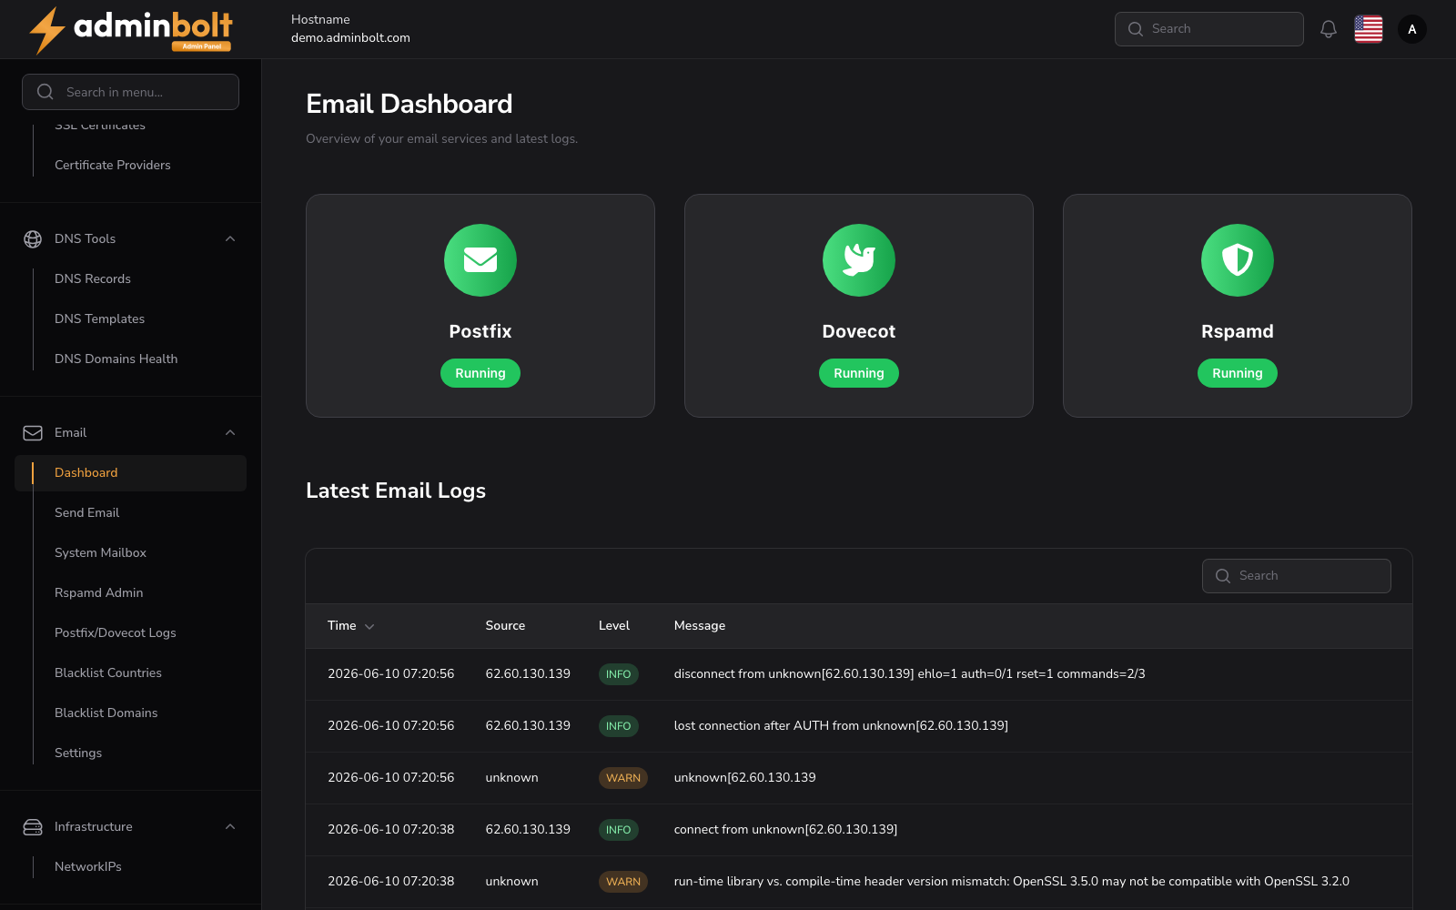Open Postfix/Dovecot Logs page
Screen dimensions: 1456x910
pos(116,632)
